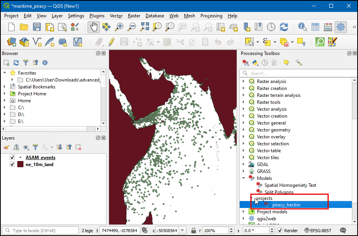Collapse the Models group

[244, 178]
